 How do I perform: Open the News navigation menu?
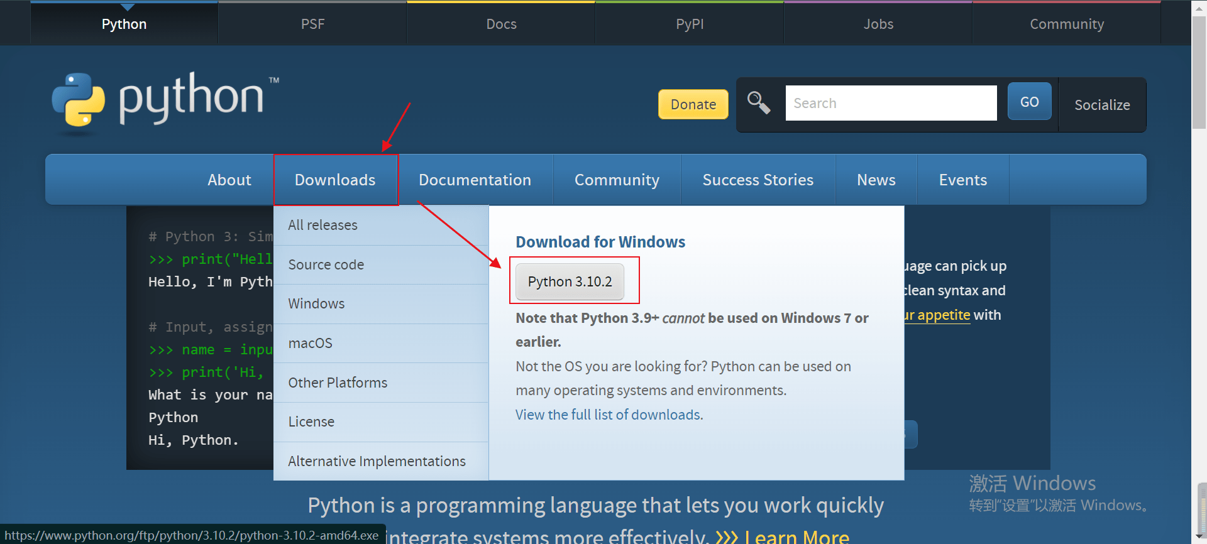876,180
